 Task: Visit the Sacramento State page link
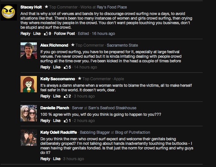(122, 45)
